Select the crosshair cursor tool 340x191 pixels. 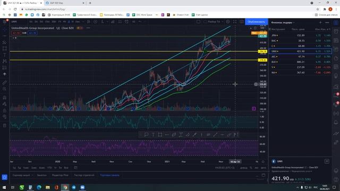(x=5, y=29)
